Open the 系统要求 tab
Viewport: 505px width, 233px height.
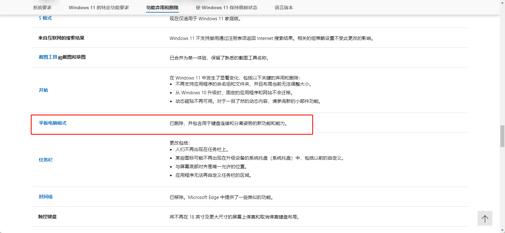point(42,8)
